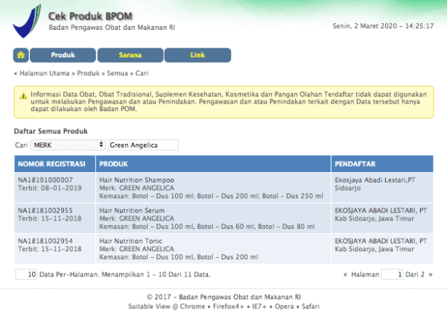Go to the next page arrow »
Screen dimensions: 447x316
tap(431, 275)
